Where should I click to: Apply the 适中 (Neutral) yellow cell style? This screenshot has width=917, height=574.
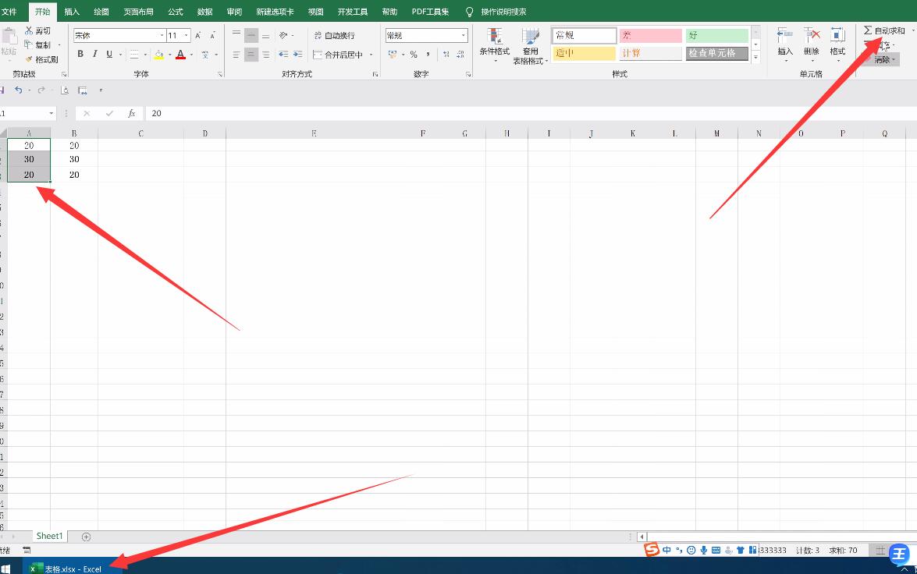(585, 53)
